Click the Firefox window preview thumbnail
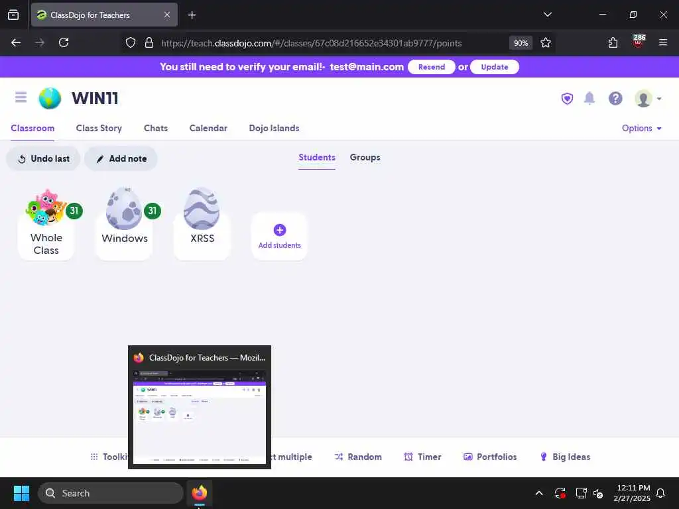 (200, 408)
